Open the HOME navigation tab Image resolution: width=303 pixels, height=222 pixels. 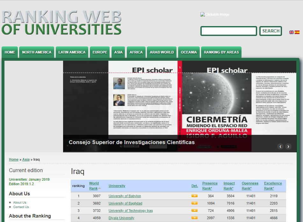[10, 52]
